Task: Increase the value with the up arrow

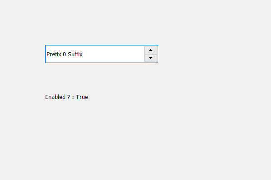Action: pyautogui.click(x=150, y=50)
